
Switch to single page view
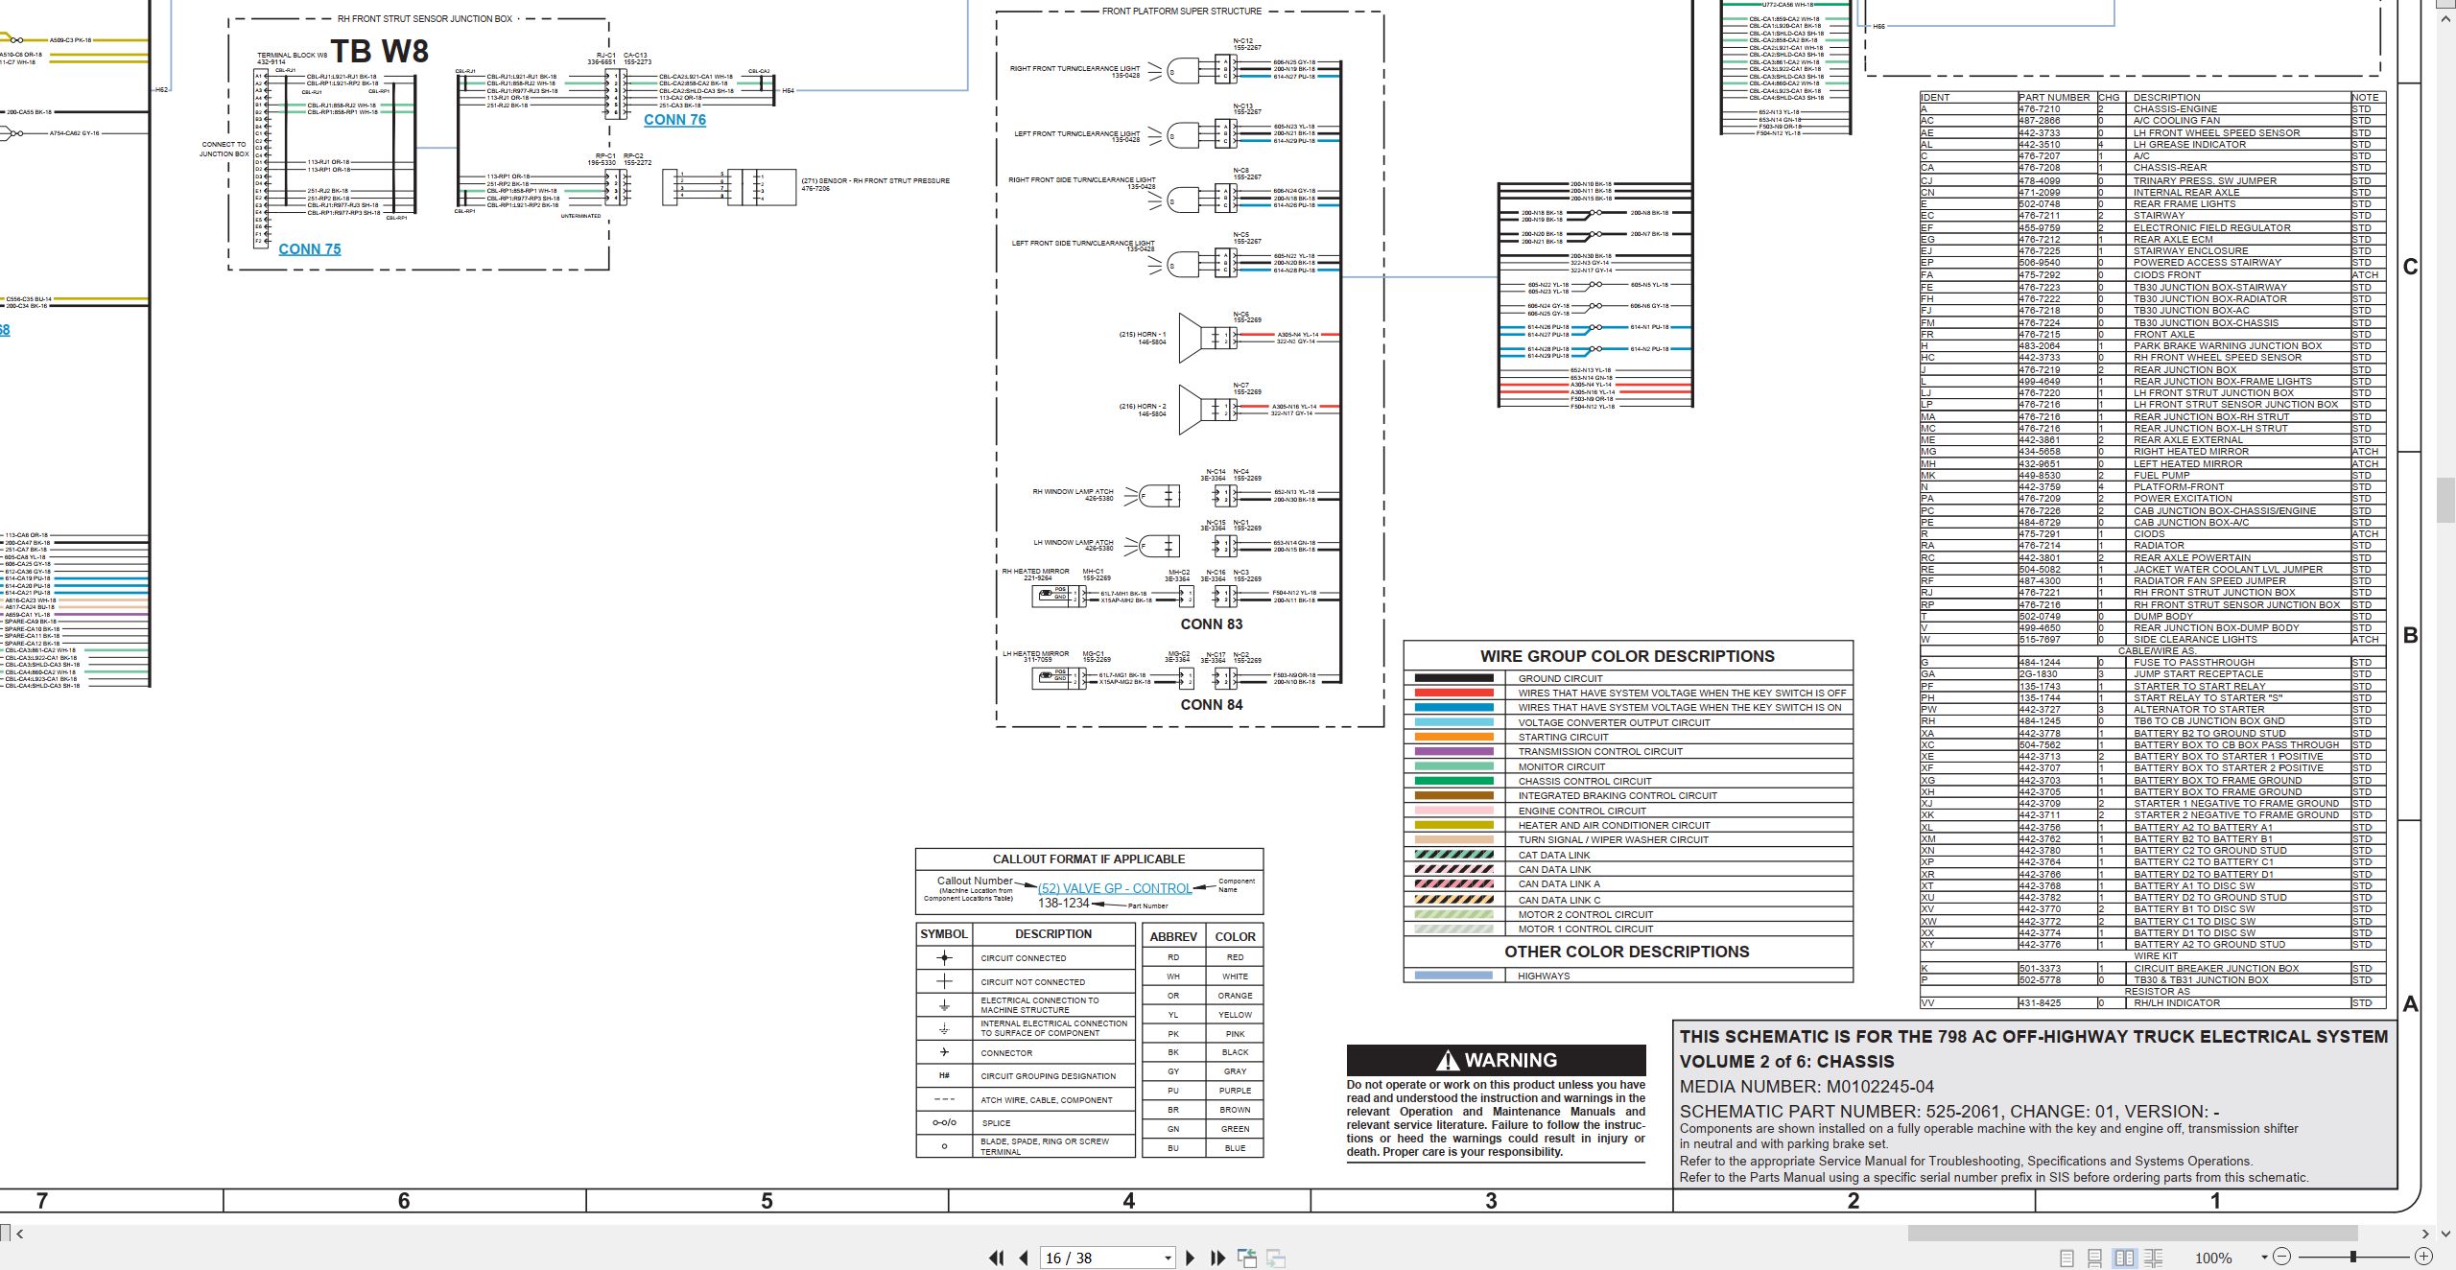tap(2066, 1258)
